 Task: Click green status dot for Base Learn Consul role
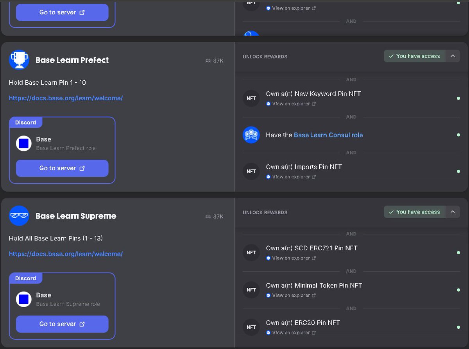458,135
